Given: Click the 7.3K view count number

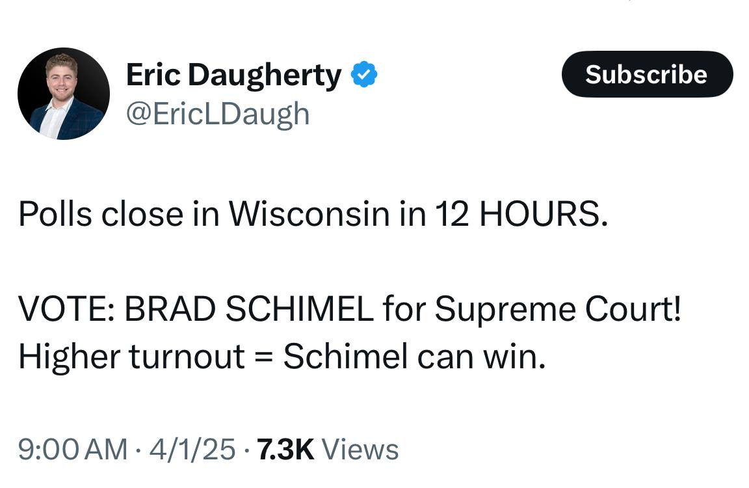Looking at the screenshot, I should pos(285,450).
